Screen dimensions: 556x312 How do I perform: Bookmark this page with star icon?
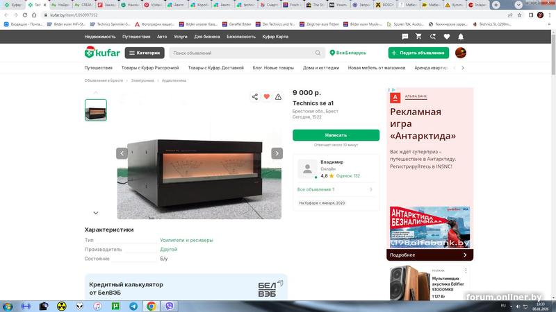[x=519, y=15]
